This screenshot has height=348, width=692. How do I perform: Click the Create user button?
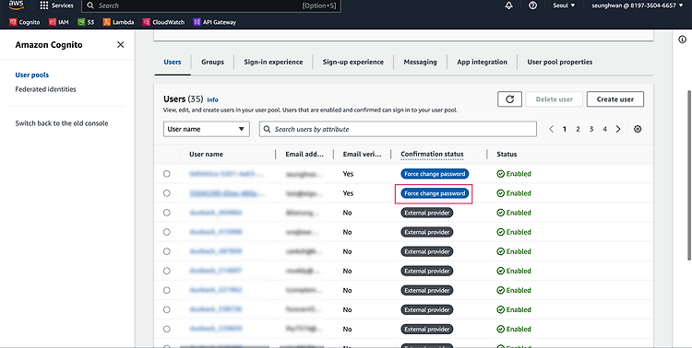tap(615, 99)
